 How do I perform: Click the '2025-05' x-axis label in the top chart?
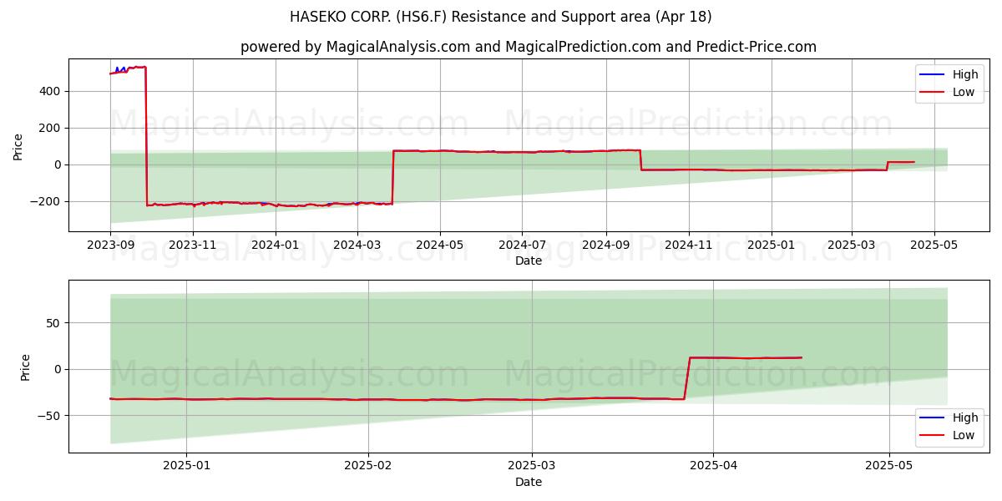tap(934, 245)
